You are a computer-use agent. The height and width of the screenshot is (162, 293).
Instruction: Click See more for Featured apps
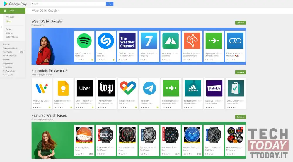[x=241, y=23]
